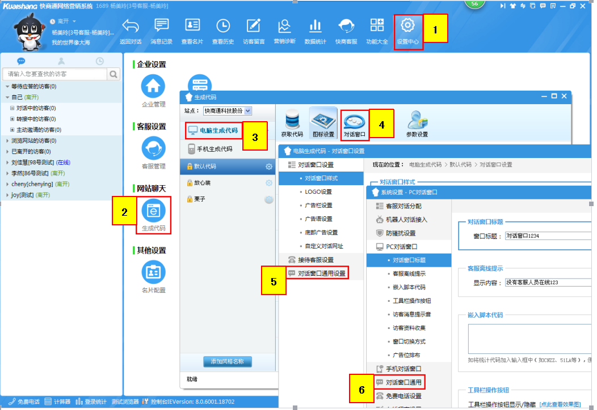Expand 李然[86号测试] entry

[x=7, y=173]
